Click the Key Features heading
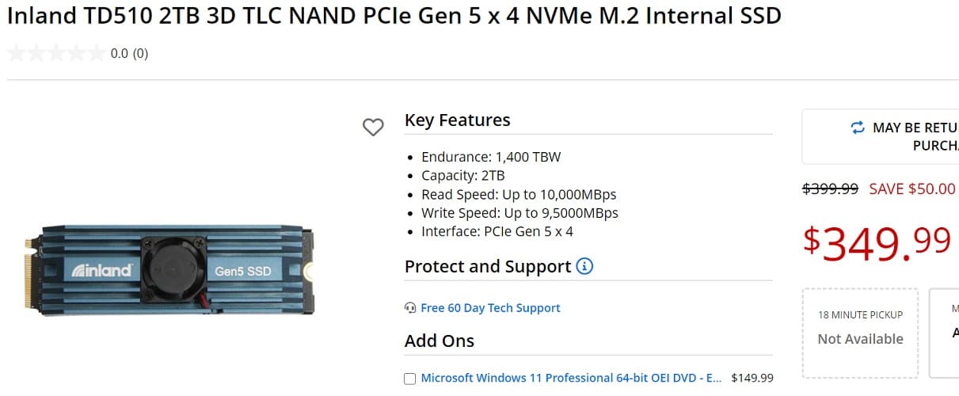Image resolution: width=959 pixels, height=396 pixels. point(458,120)
